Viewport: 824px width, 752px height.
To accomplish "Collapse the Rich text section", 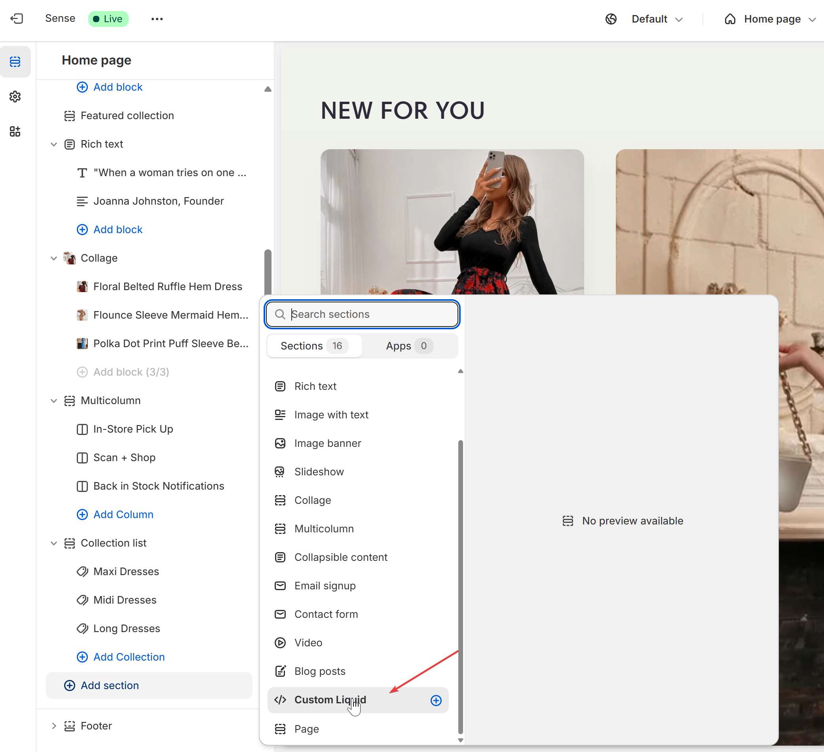I will (x=53, y=144).
